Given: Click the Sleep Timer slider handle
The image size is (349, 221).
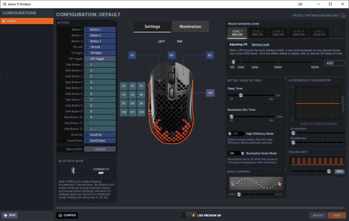Looking at the screenshot, I should [x=240, y=95].
